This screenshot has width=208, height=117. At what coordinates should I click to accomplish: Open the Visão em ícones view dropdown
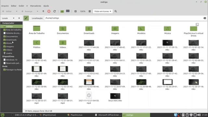[x=103, y=11]
